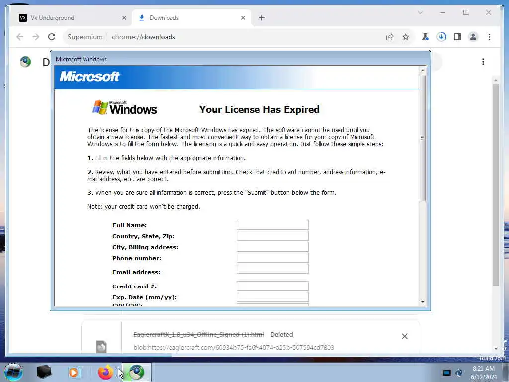Viewport: 509px width, 382px height.
Task: Maximize the browser window
Action: [x=466, y=12]
